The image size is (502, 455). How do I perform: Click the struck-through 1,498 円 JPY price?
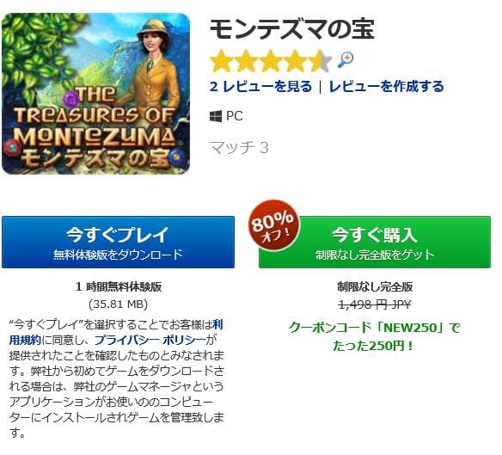[375, 304]
